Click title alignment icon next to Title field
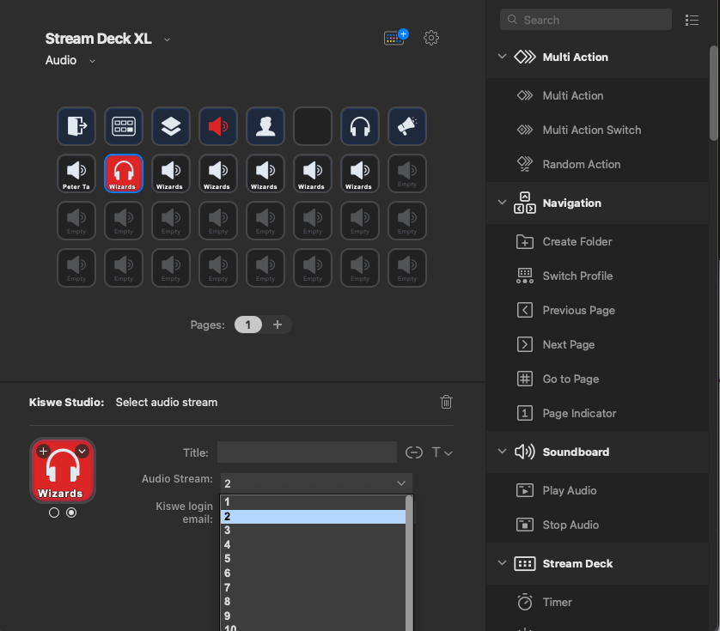 coord(414,452)
